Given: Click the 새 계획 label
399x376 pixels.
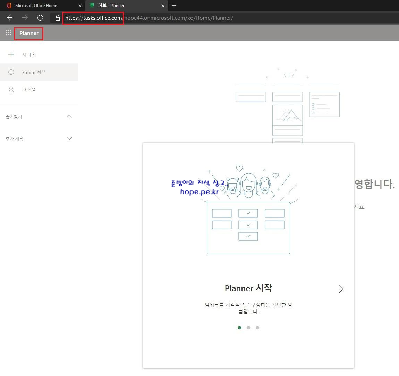Looking at the screenshot, I should click(x=29, y=55).
